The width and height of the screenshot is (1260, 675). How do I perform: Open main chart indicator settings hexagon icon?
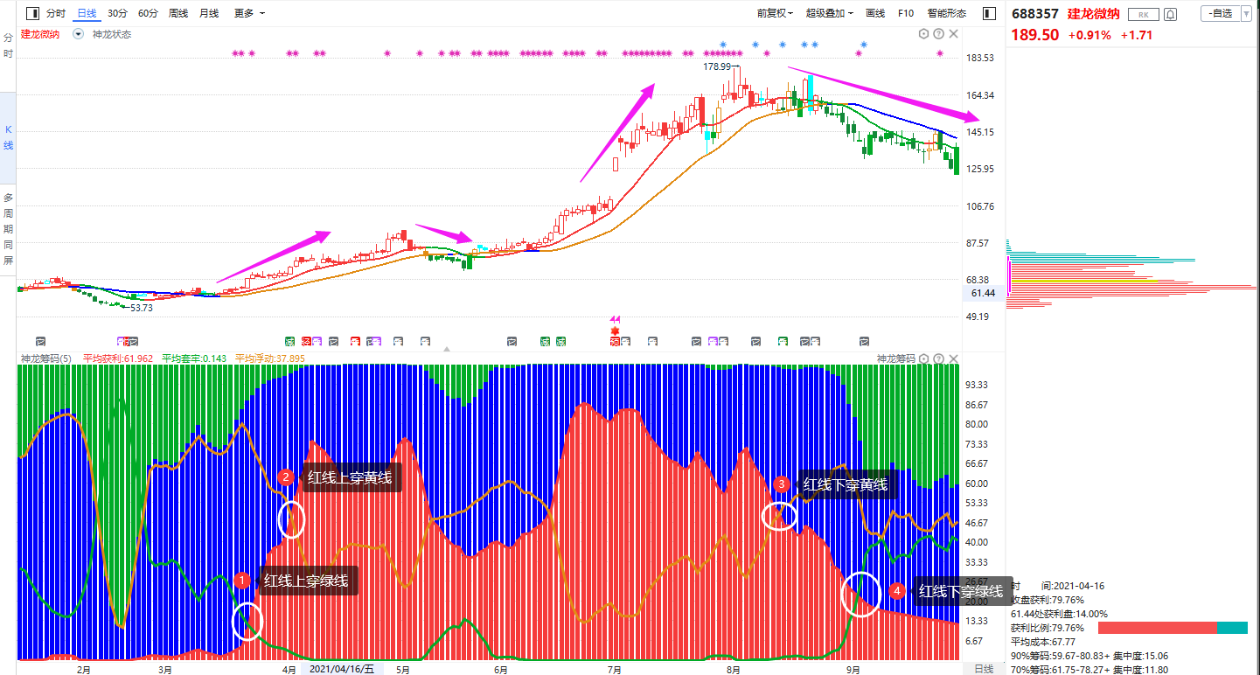coord(923,34)
